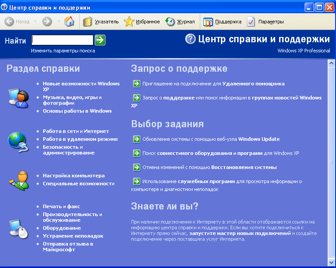Open Устранение неполадок topic
336x268 pixels.
73,236
